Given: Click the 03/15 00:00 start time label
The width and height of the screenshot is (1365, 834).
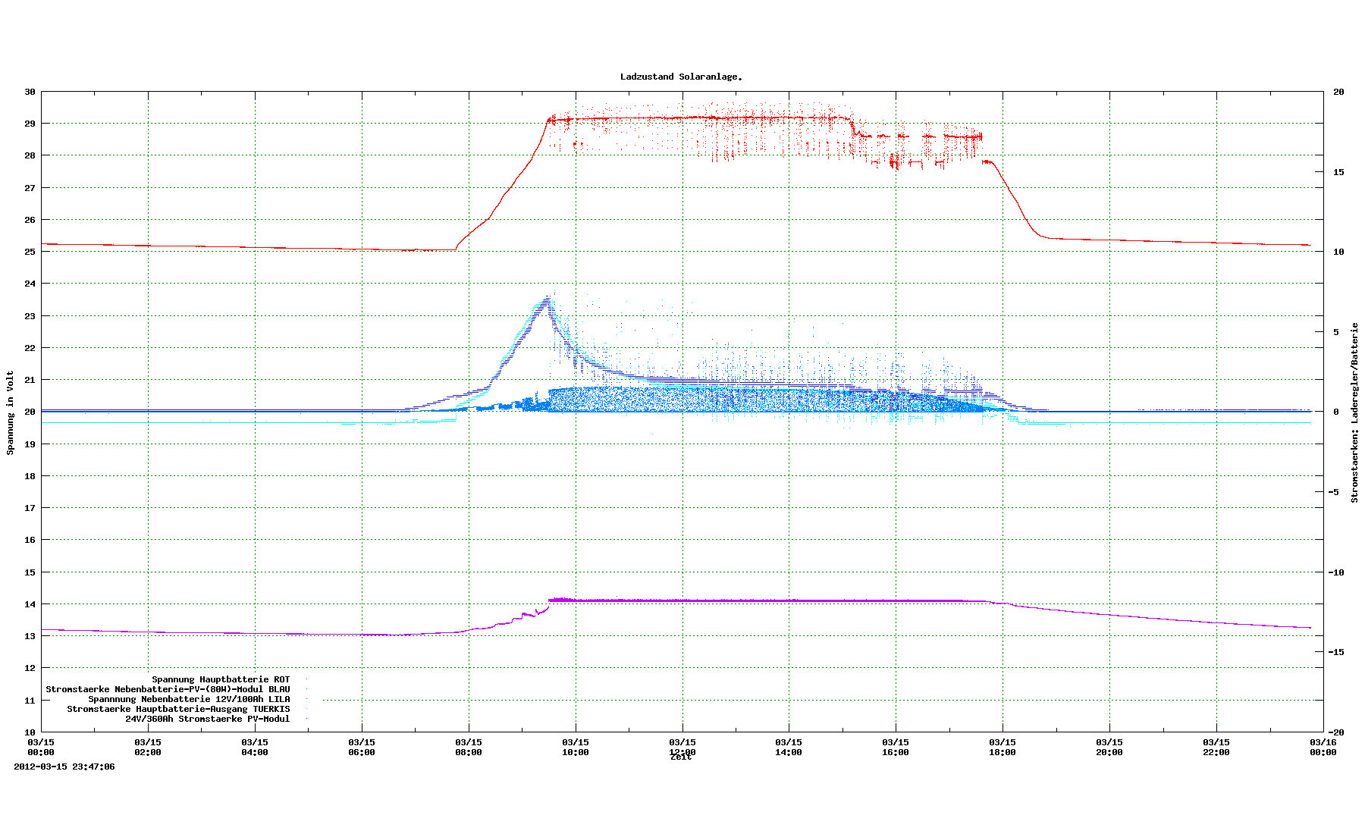Looking at the screenshot, I should click(41, 747).
